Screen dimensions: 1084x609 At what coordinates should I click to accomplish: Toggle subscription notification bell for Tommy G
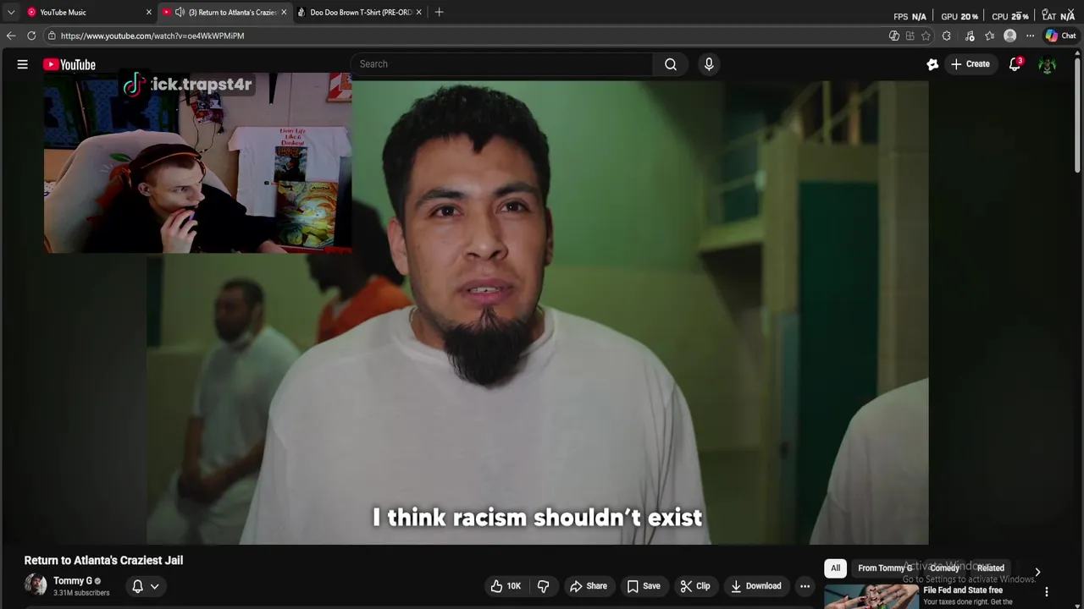(137, 586)
